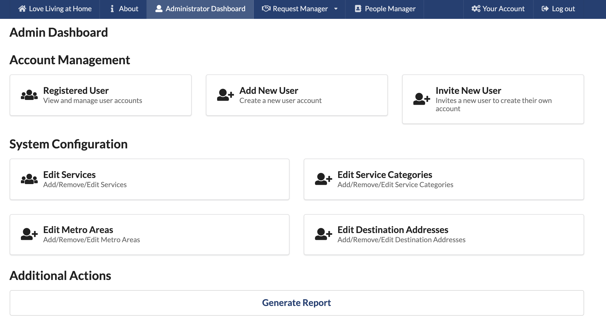Open Love Living at Home menu item
The image size is (606, 334).
(55, 9)
